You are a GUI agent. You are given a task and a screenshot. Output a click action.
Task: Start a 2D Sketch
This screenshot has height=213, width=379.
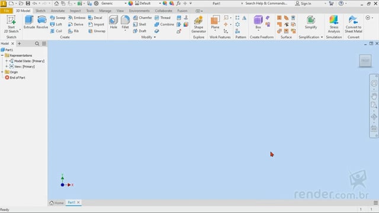pyautogui.click(x=11, y=24)
